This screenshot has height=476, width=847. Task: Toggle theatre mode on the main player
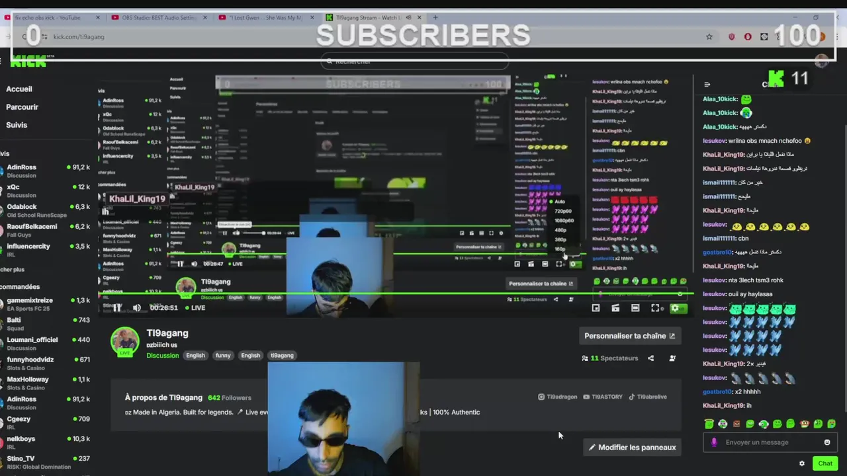pos(635,308)
